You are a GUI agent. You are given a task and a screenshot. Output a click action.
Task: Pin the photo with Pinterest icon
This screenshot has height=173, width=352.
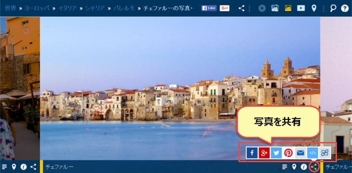pyautogui.click(x=288, y=153)
